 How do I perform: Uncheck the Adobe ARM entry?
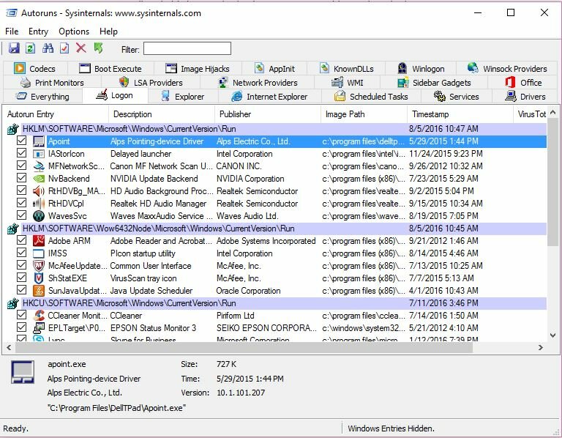(21, 240)
